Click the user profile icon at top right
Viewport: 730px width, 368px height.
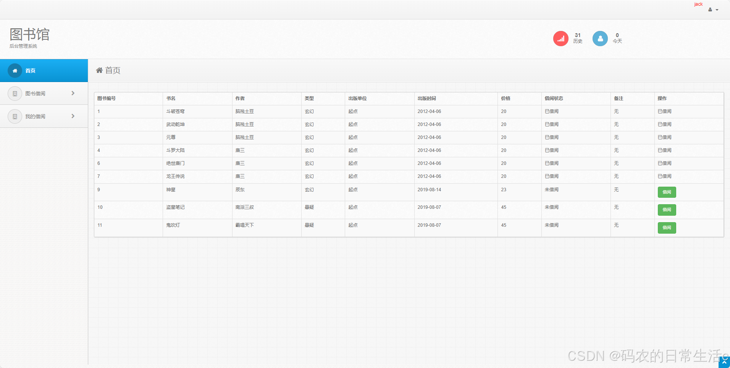[710, 10]
